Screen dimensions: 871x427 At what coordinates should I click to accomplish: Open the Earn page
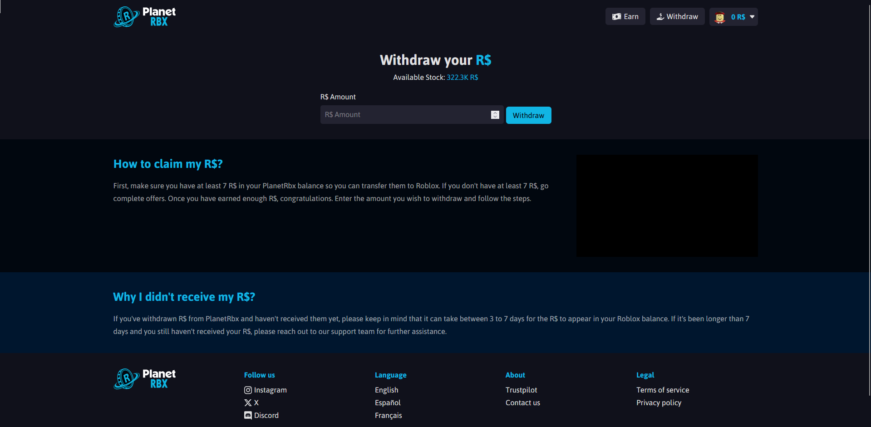click(625, 17)
